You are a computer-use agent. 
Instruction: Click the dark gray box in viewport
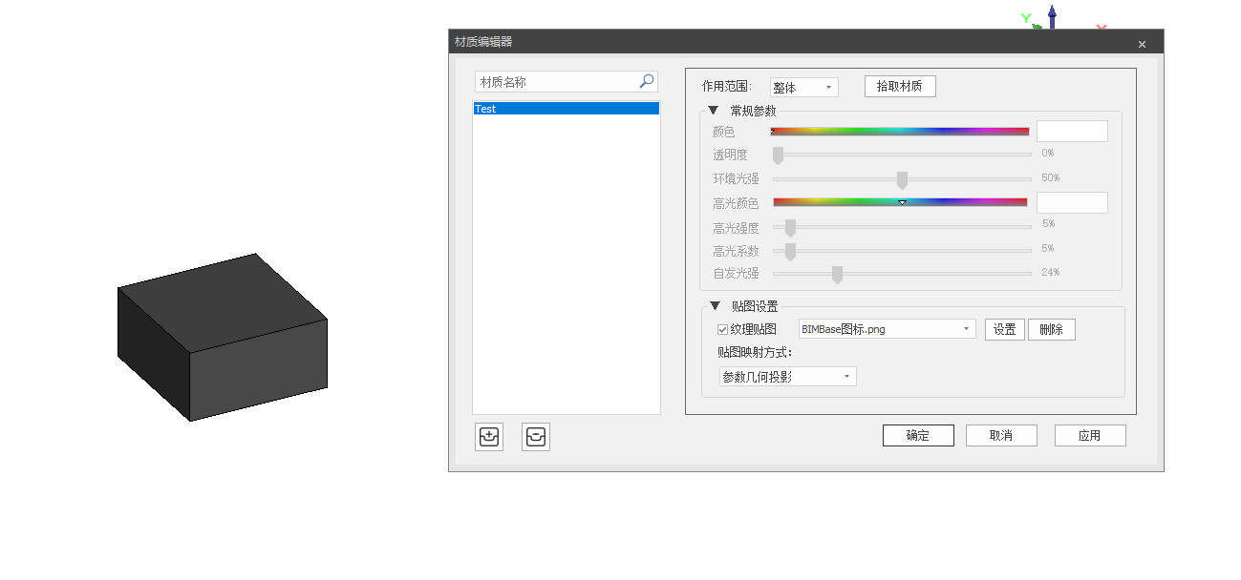[223, 337]
